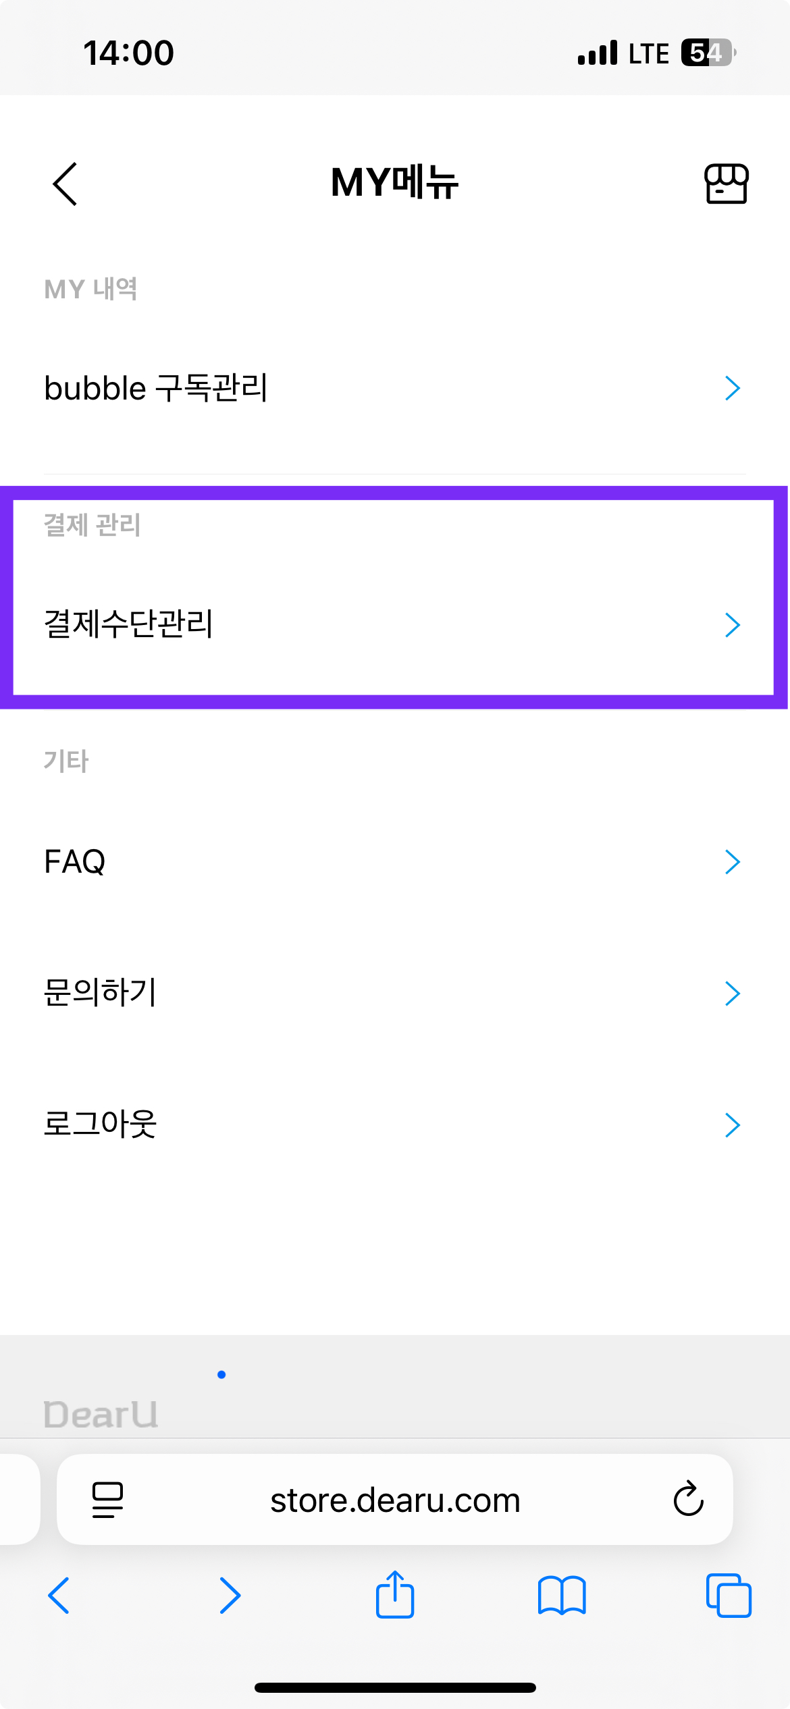The image size is (790, 1709).
Task: Tap 로그아웃 to log out
Action: 395,1125
